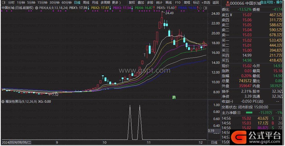Image resolution: width=285 pixels, height=146 pixels.
Task: Click the 统计 statistics button
Action: coord(159,3)
